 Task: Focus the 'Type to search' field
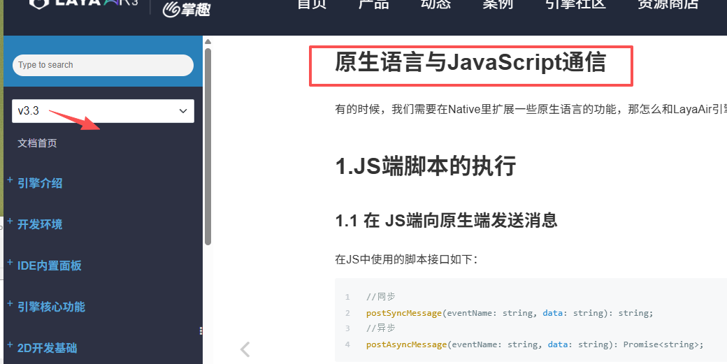pos(103,65)
